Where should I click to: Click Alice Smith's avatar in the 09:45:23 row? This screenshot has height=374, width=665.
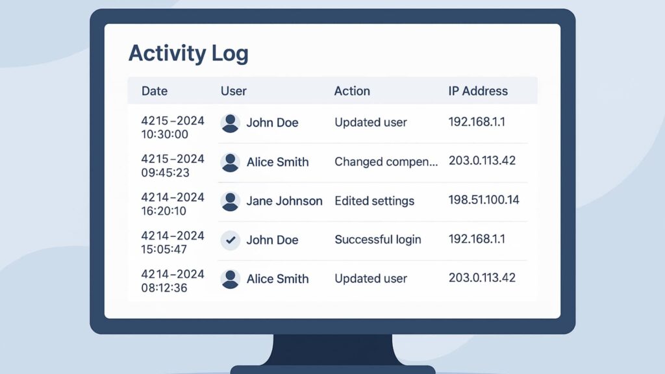(x=230, y=162)
